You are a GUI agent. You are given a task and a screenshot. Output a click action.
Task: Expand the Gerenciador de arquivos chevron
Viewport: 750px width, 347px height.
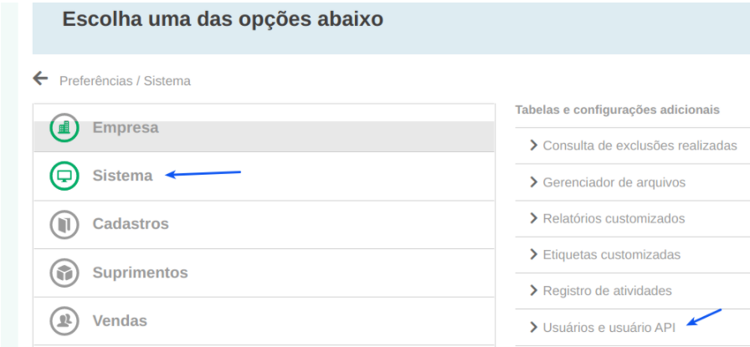coord(533,181)
